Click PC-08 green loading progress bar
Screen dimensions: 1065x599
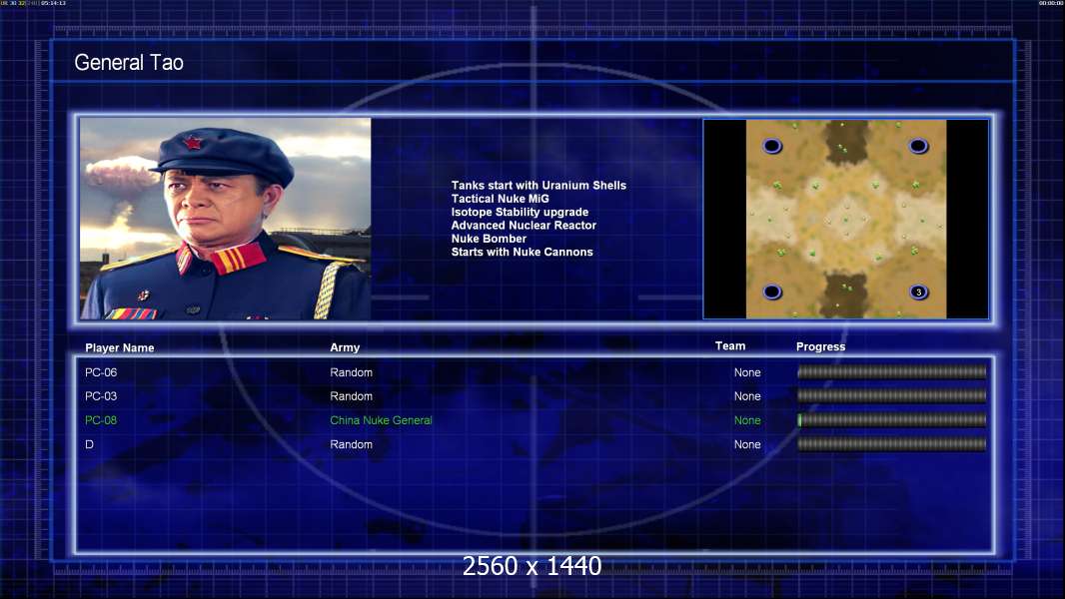[x=892, y=420]
